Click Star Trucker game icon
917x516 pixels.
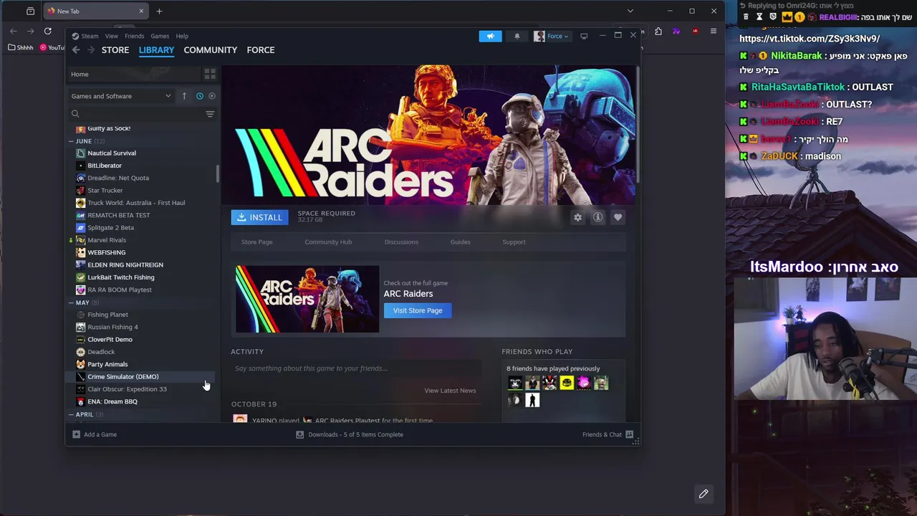coord(80,190)
